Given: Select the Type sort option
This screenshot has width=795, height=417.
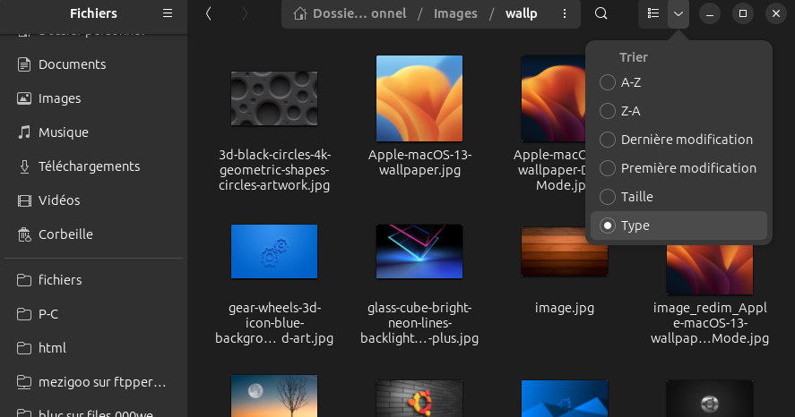Looking at the screenshot, I should click(678, 226).
